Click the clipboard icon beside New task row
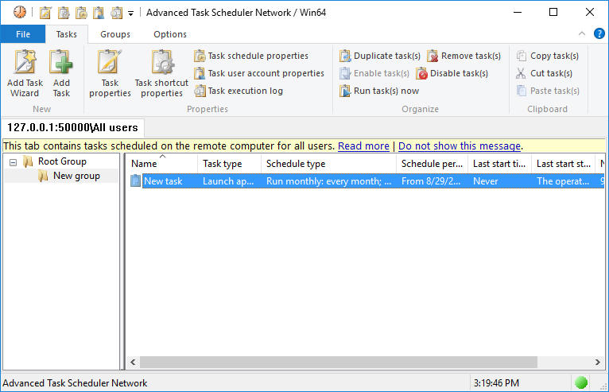The width and height of the screenshot is (609, 392). pos(135,181)
